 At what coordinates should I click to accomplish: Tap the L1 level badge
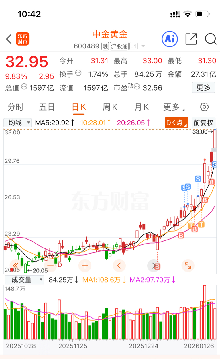coord(133,46)
